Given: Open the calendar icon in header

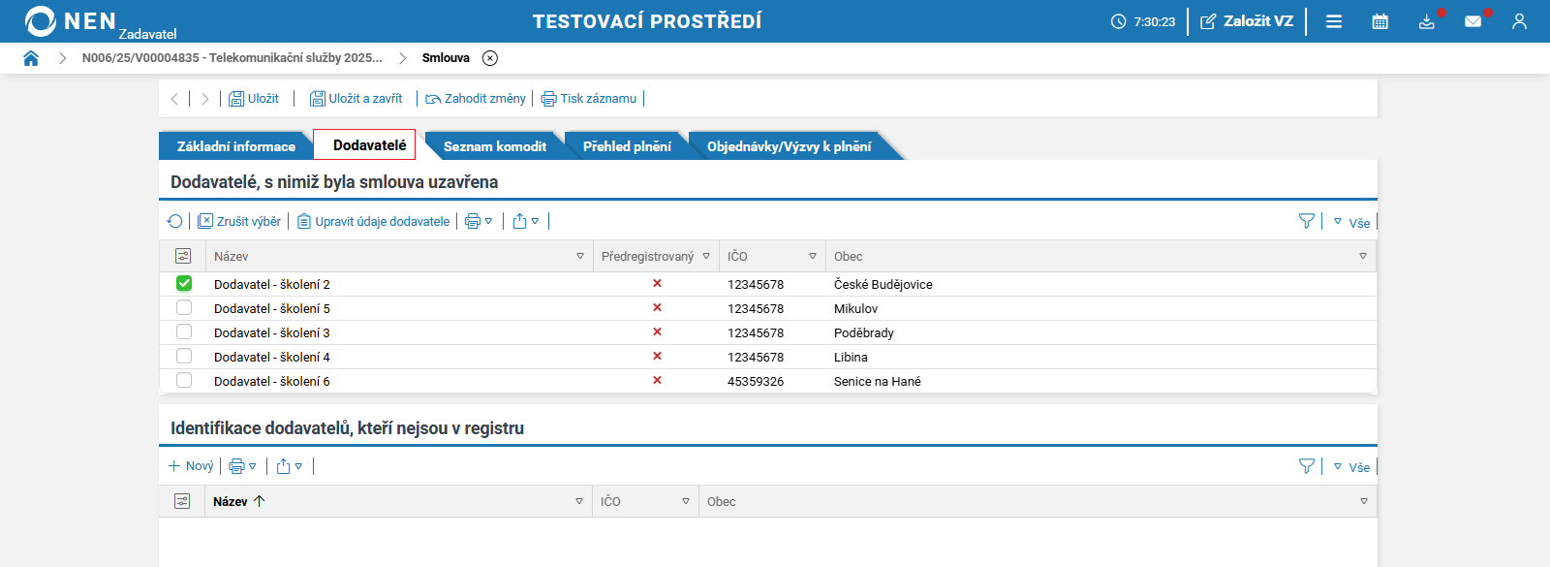Looking at the screenshot, I should [x=1380, y=21].
